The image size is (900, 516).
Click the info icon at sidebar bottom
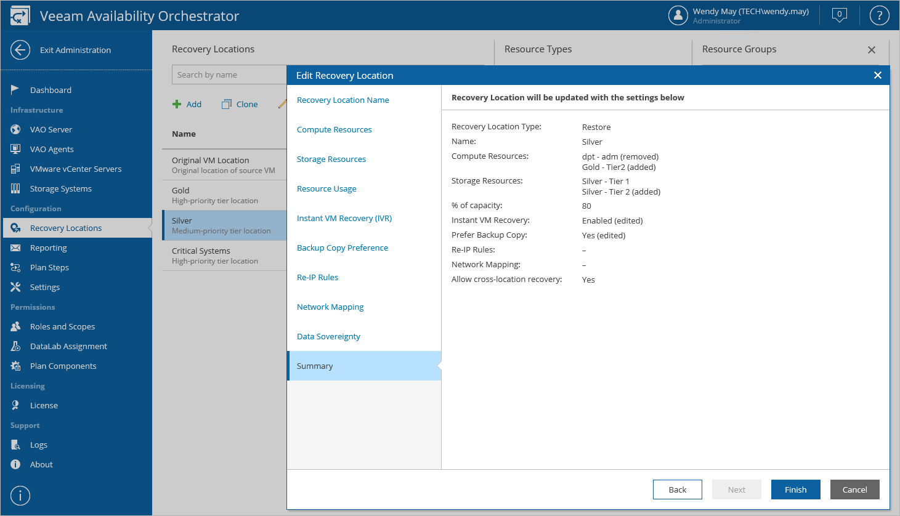coord(20,496)
